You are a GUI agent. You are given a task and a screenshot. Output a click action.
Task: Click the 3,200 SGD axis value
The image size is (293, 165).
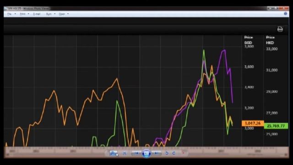(249, 108)
